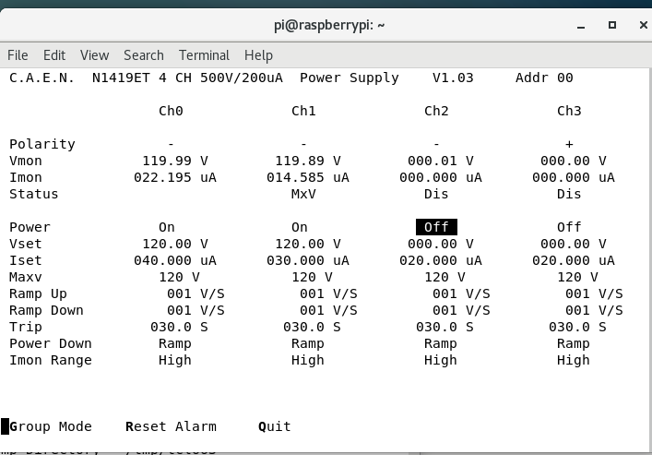Image resolution: width=652 pixels, height=455 pixels.
Task: Click the Polarity row label
Action: pyautogui.click(x=42, y=145)
